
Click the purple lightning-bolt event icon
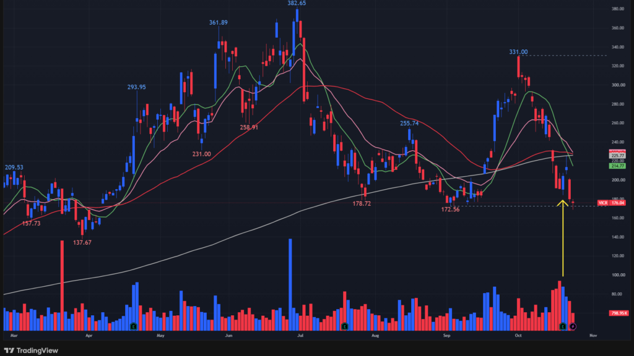(573, 326)
